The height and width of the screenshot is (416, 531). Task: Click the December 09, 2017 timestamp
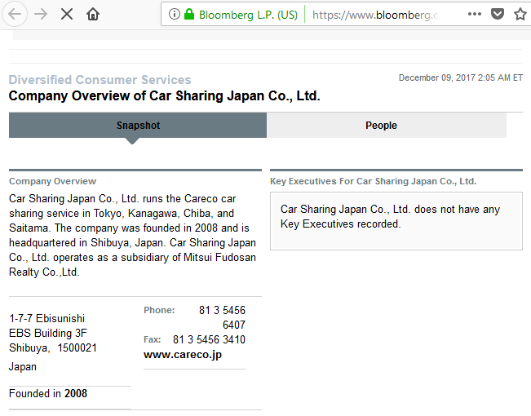pos(461,78)
